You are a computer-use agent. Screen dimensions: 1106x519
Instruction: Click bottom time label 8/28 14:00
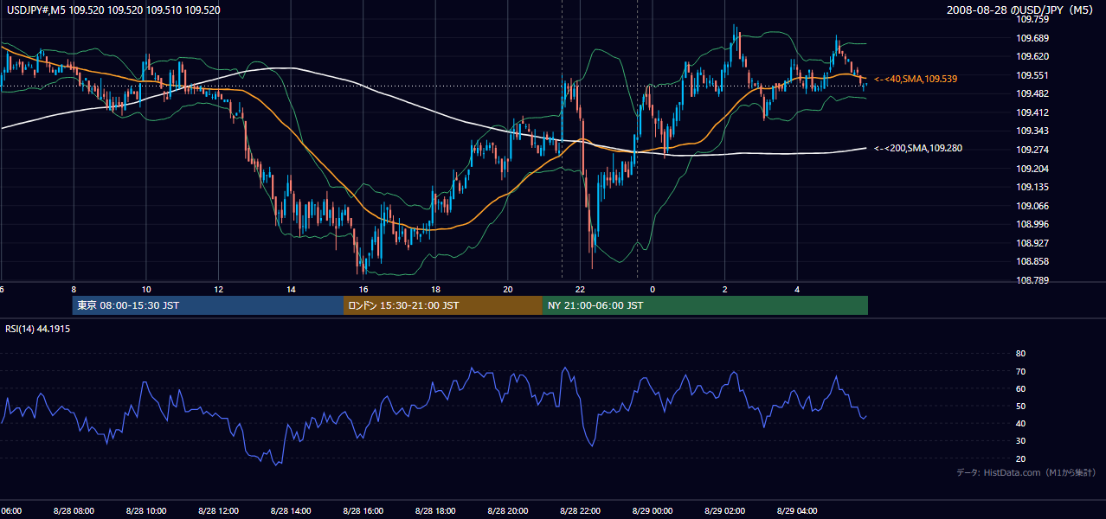click(x=290, y=510)
